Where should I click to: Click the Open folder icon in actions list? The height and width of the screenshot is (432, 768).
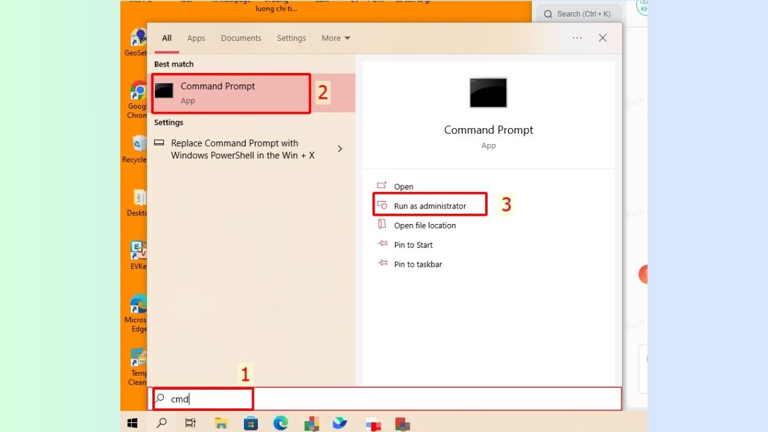tap(382, 186)
